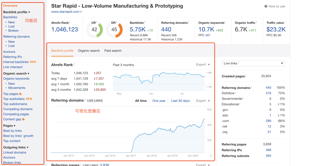Expand the www.starrapid.com URL dropdown arrow
319x166 pixels.
(x=81, y=12)
